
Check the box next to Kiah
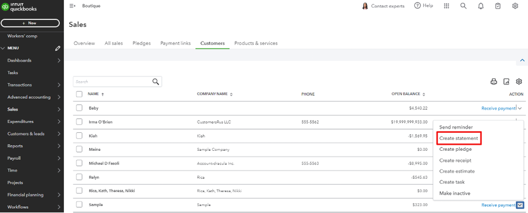pos(79,135)
